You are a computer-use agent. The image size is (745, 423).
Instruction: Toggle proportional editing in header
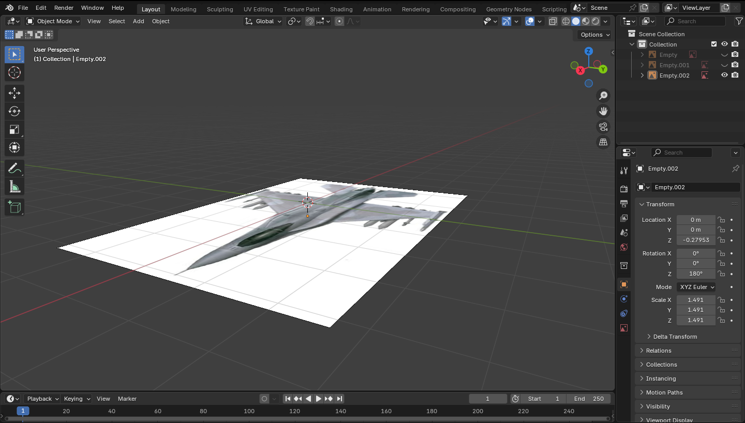tap(339, 21)
